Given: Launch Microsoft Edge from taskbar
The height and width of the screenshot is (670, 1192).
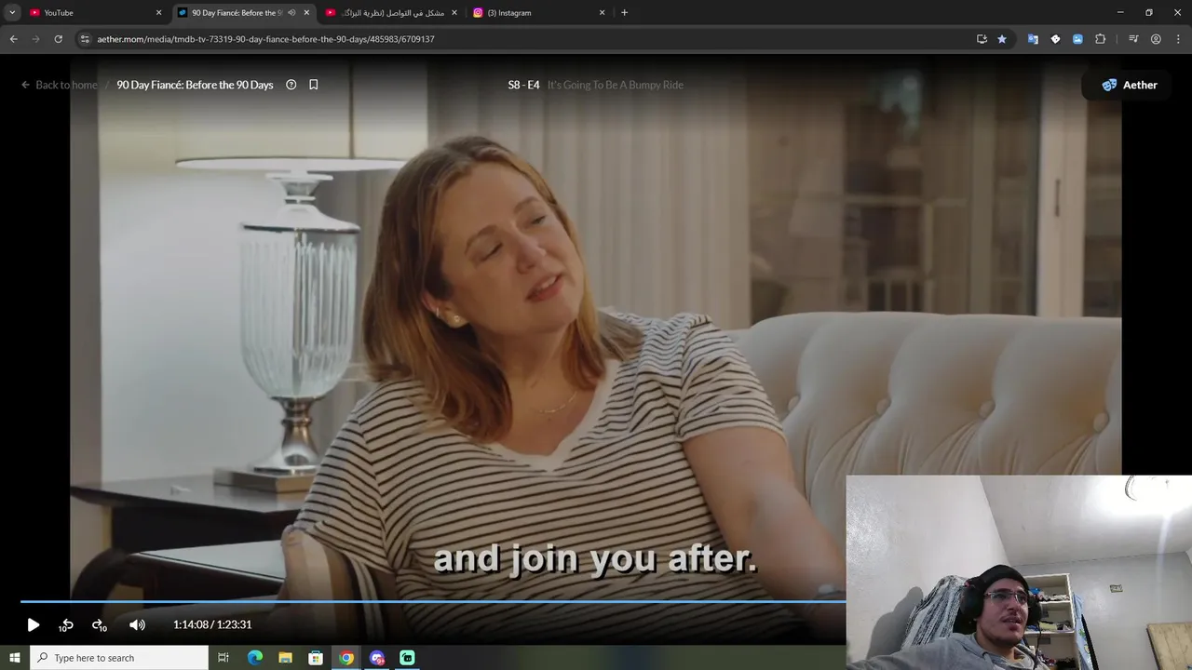Looking at the screenshot, I should point(254,658).
